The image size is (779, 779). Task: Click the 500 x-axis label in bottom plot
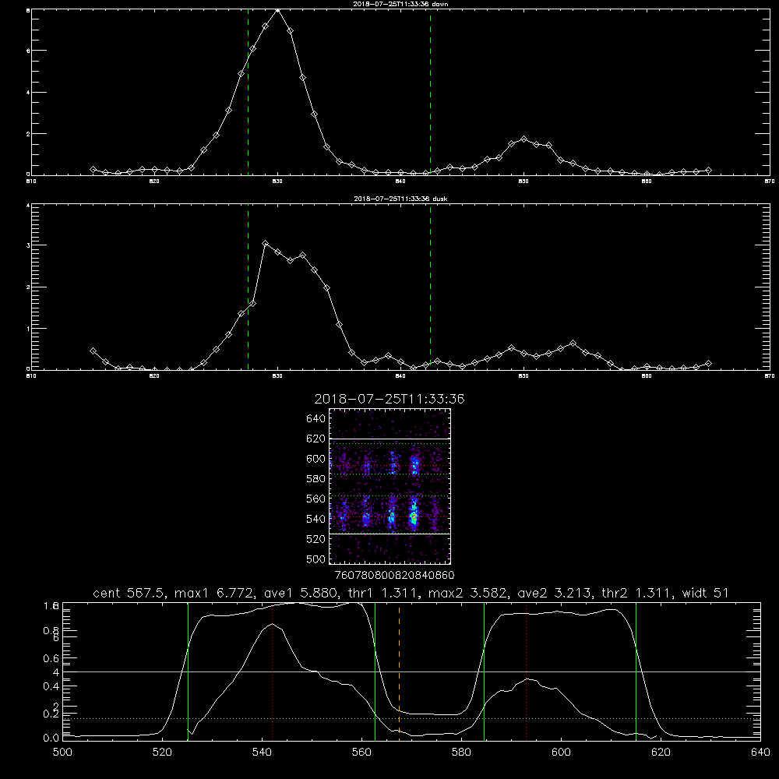pyautogui.click(x=62, y=753)
